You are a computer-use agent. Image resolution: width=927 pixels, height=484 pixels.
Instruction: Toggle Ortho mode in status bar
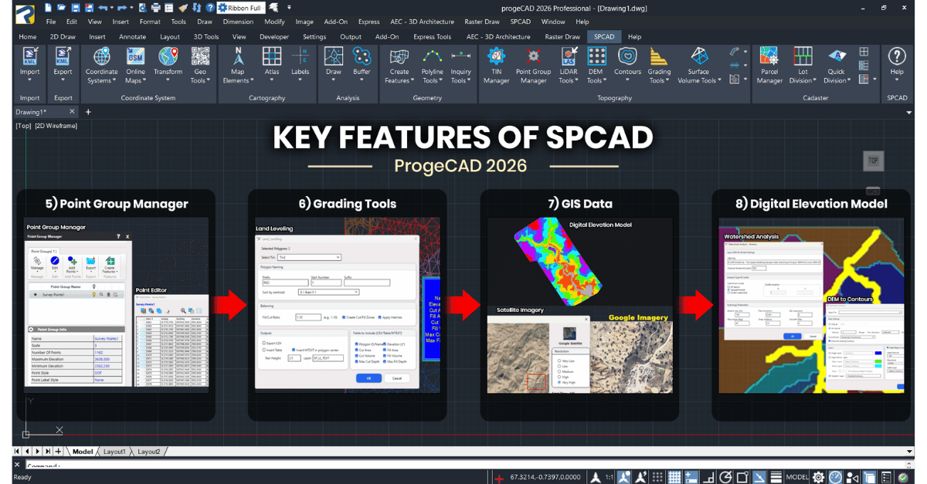[x=708, y=477]
